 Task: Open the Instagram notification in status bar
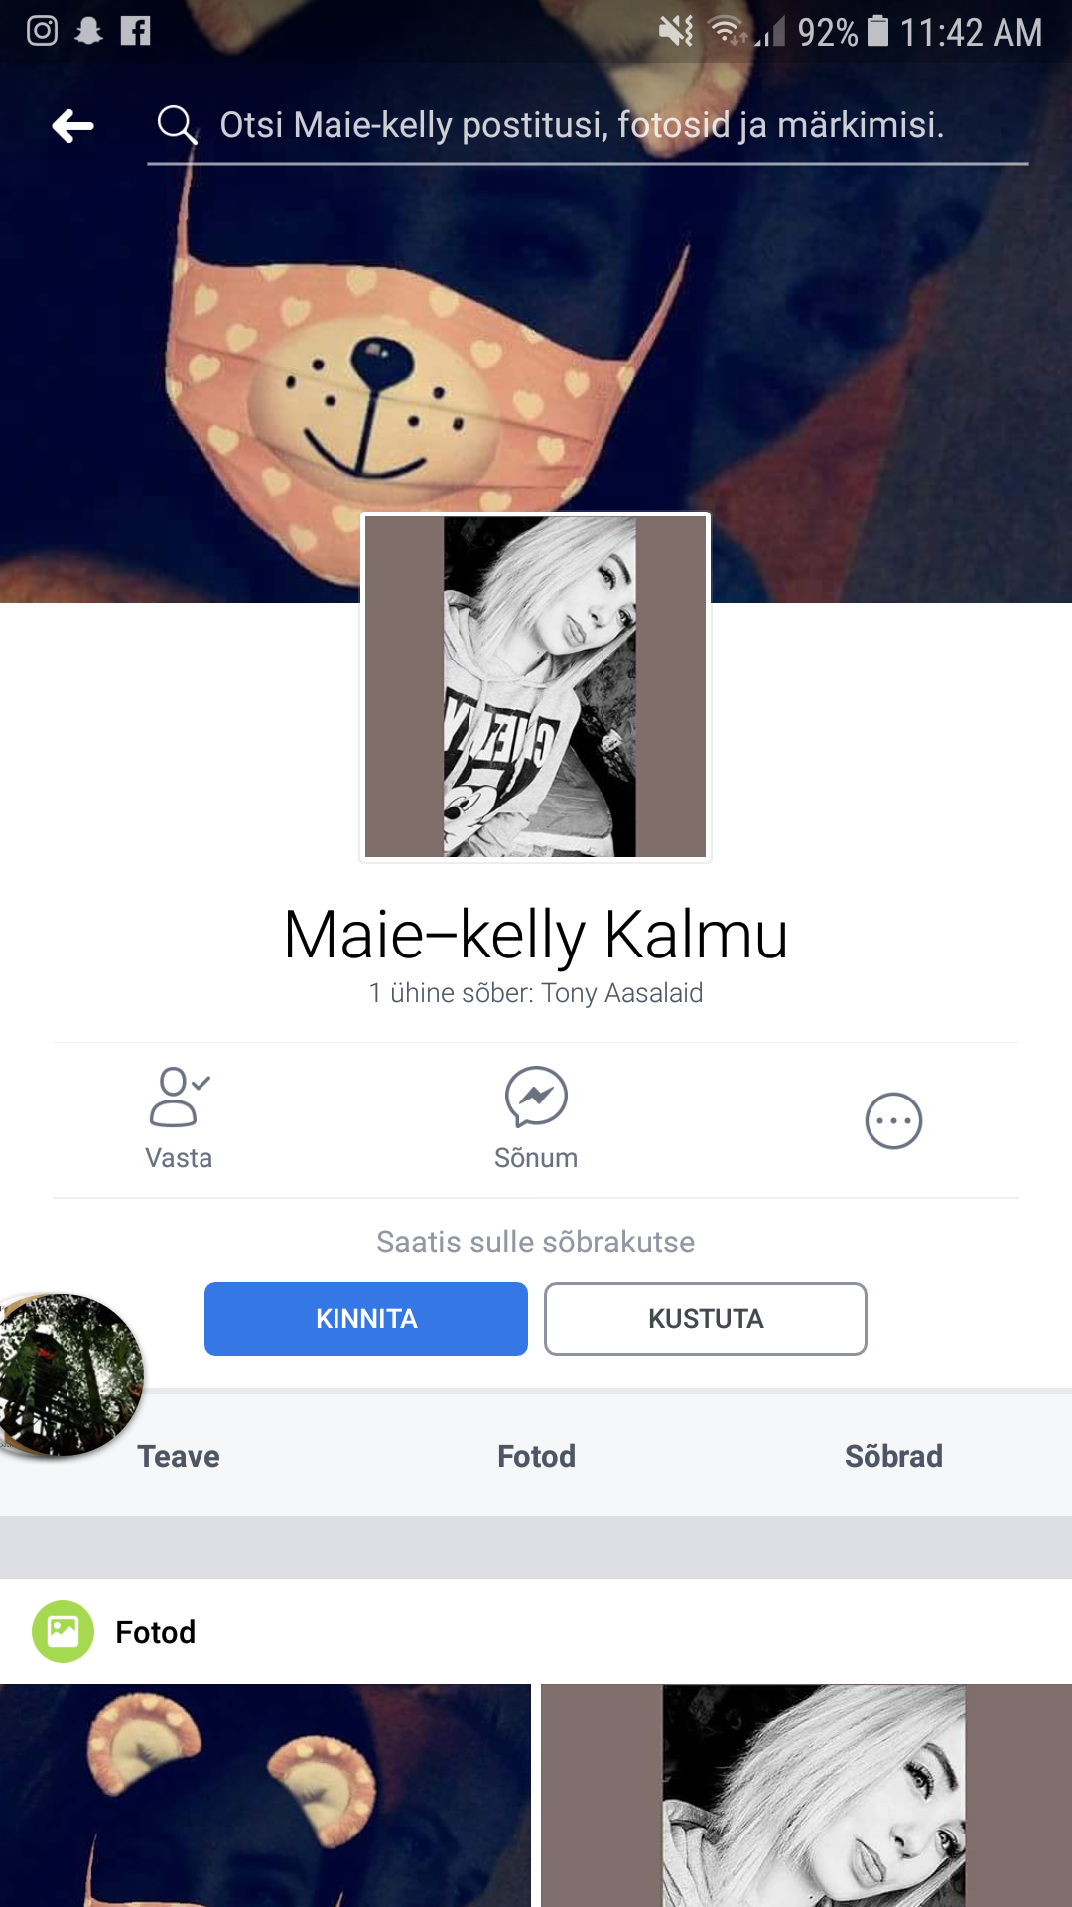coord(42,31)
